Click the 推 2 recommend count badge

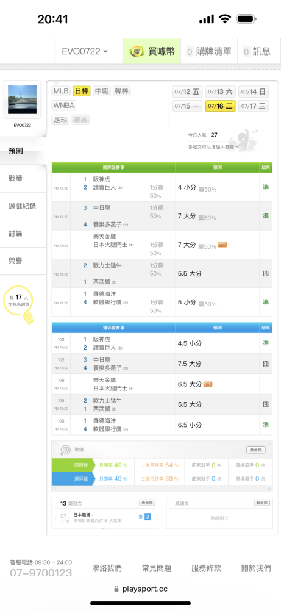145,517
